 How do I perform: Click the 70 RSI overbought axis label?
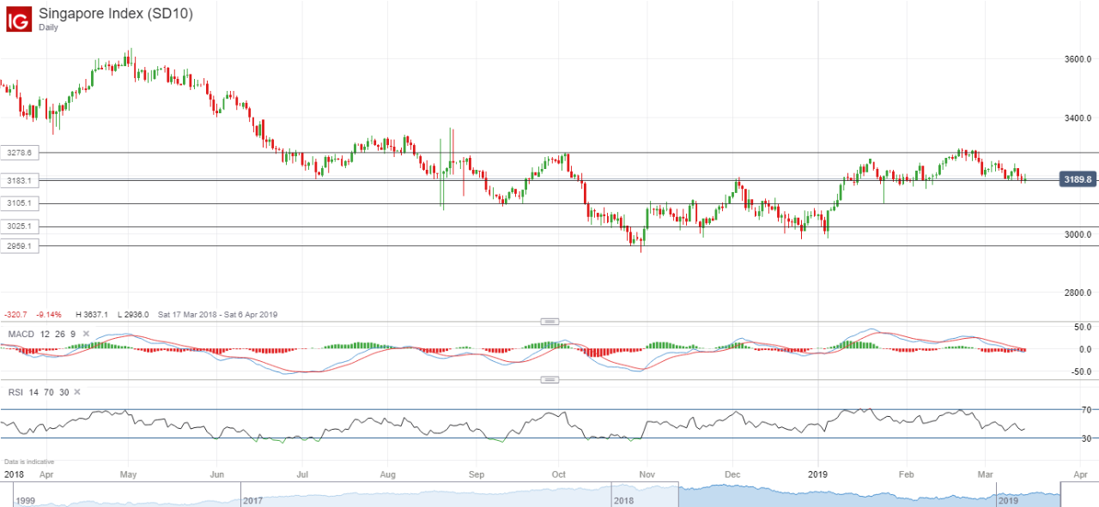click(1086, 410)
